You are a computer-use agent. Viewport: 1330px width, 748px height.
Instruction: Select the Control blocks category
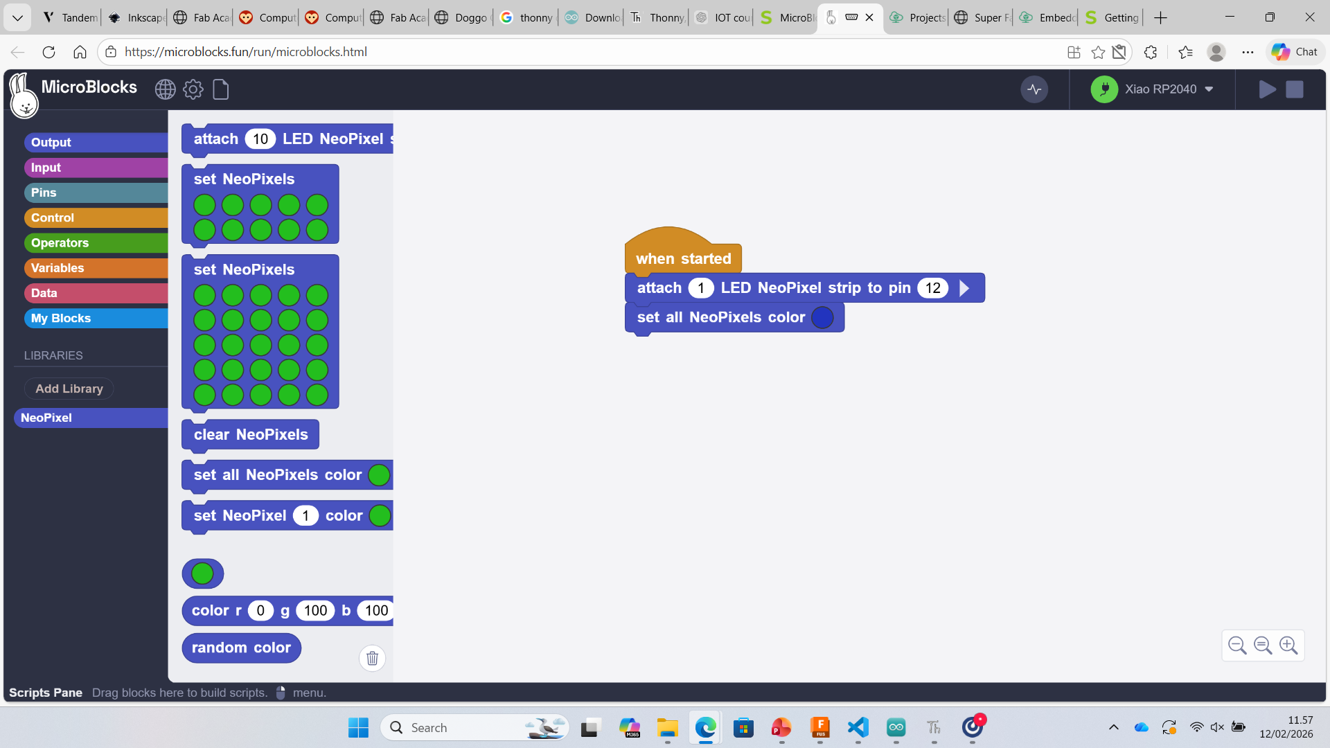pyautogui.click(x=96, y=217)
